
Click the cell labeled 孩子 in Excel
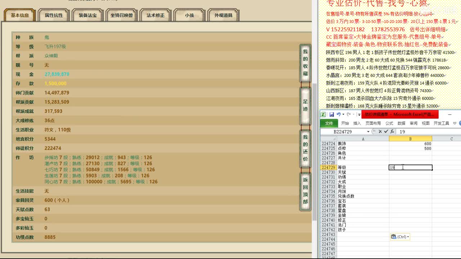363,230
